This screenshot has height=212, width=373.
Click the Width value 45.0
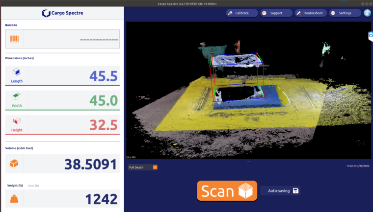click(x=104, y=101)
